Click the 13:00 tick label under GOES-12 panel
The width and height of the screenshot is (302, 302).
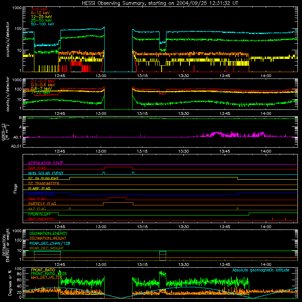[101, 151]
